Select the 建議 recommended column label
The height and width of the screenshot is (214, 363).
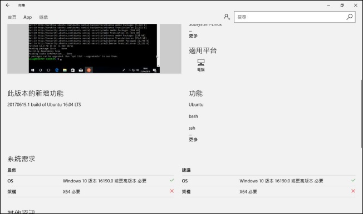(186, 170)
